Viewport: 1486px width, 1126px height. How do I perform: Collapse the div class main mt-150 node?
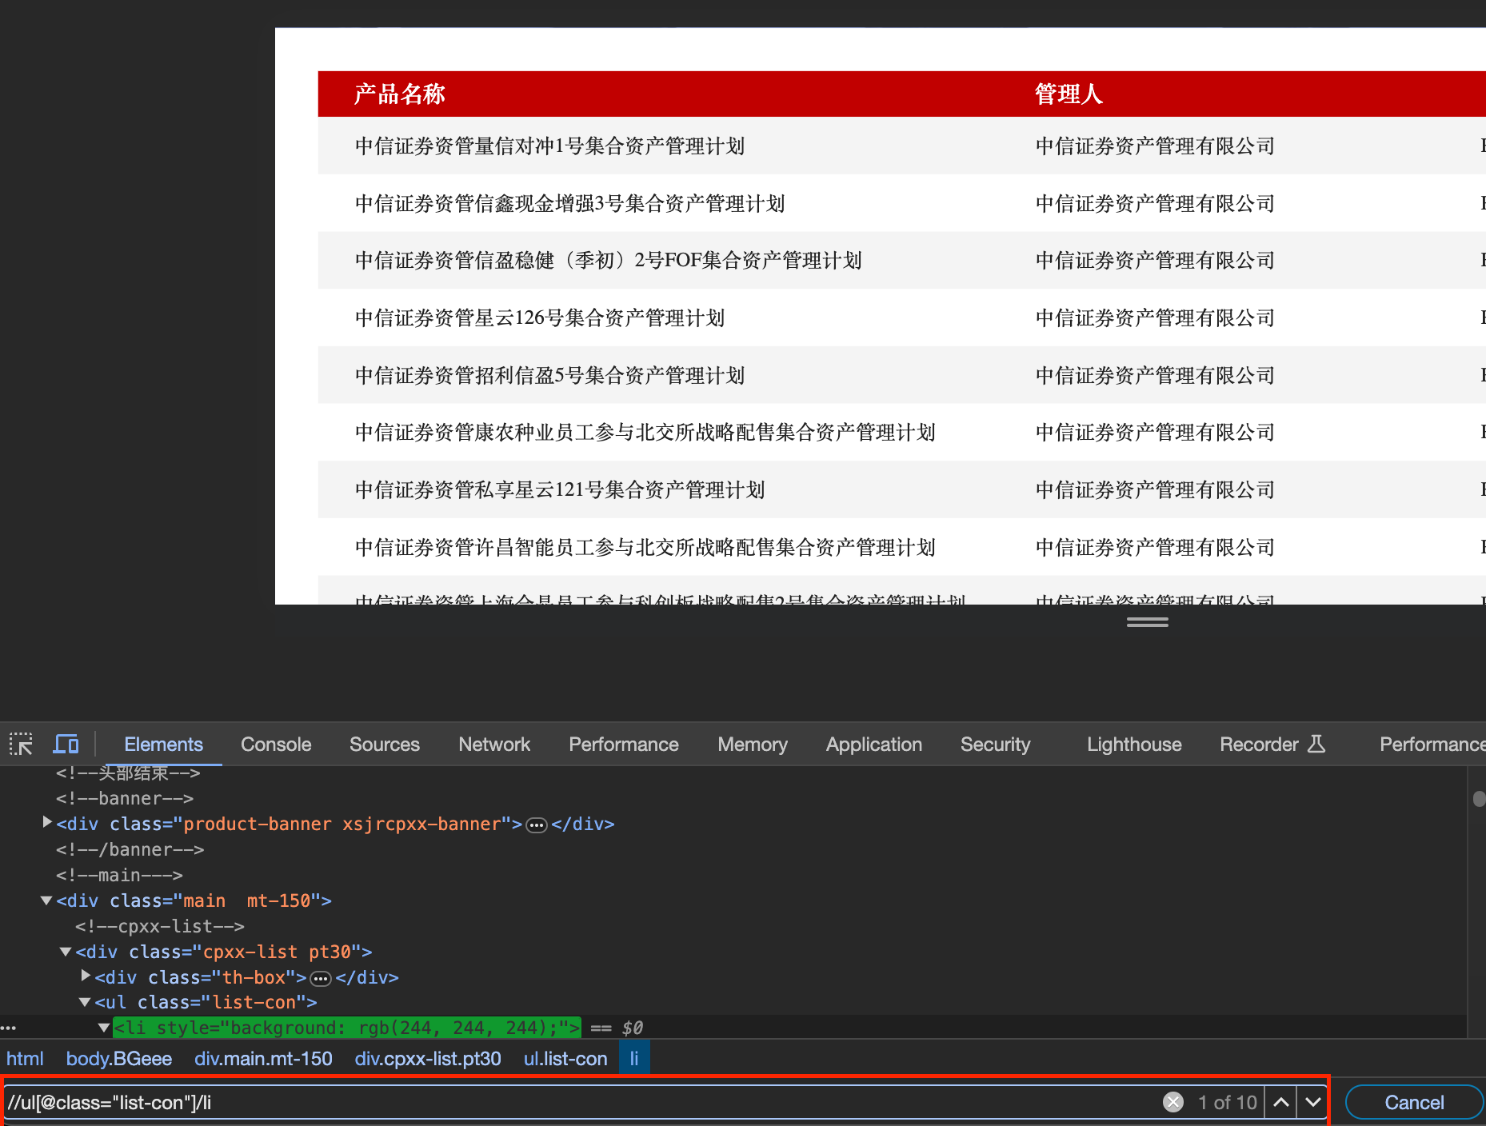click(x=47, y=900)
